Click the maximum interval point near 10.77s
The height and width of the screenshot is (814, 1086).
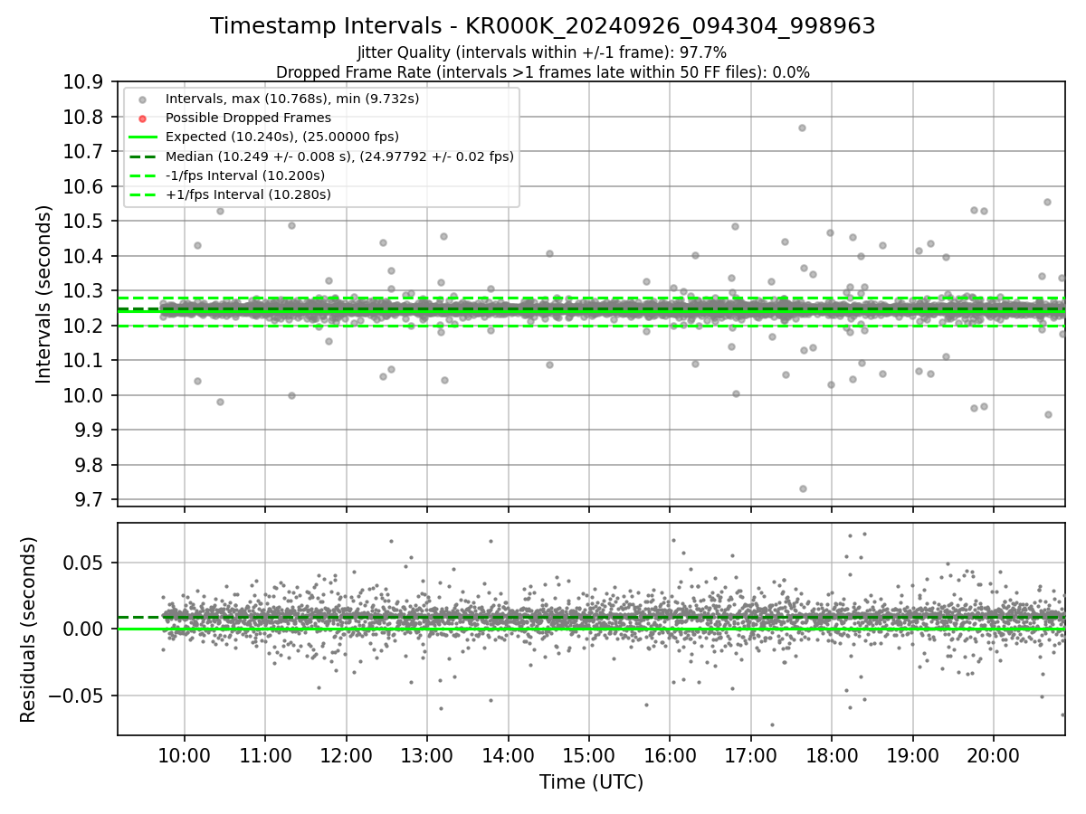point(802,128)
